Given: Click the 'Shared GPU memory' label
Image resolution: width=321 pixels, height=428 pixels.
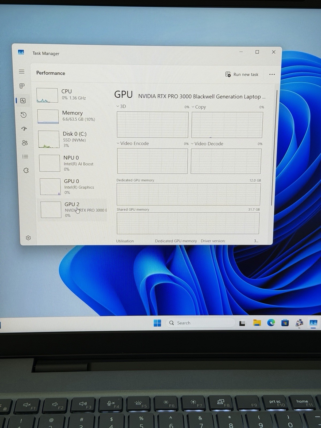Looking at the screenshot, I should click(133, 209).
